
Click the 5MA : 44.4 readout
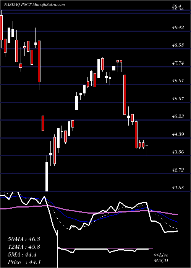coord(22,255)
